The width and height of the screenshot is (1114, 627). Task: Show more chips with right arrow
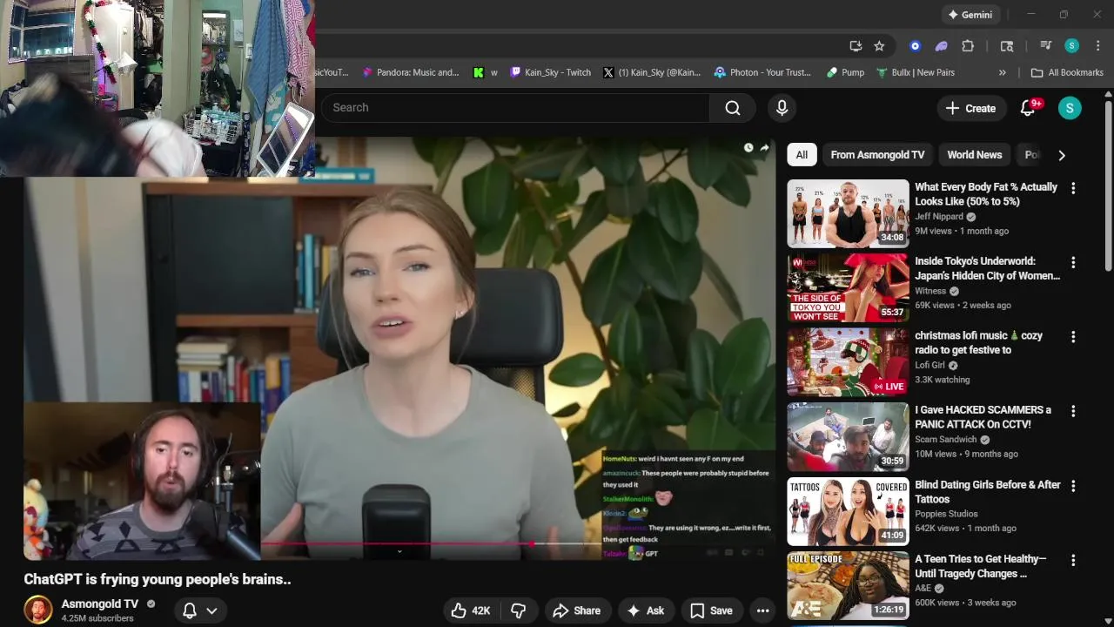tap(1062, 155)
